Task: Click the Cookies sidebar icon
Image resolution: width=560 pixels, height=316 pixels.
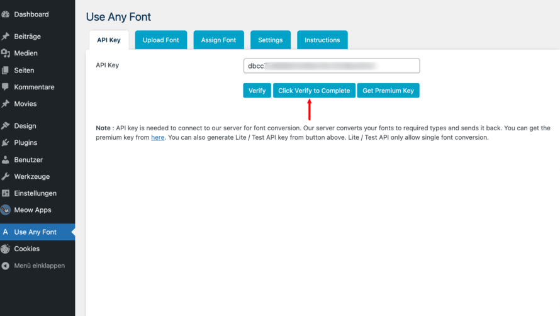Action: point(6,249)
